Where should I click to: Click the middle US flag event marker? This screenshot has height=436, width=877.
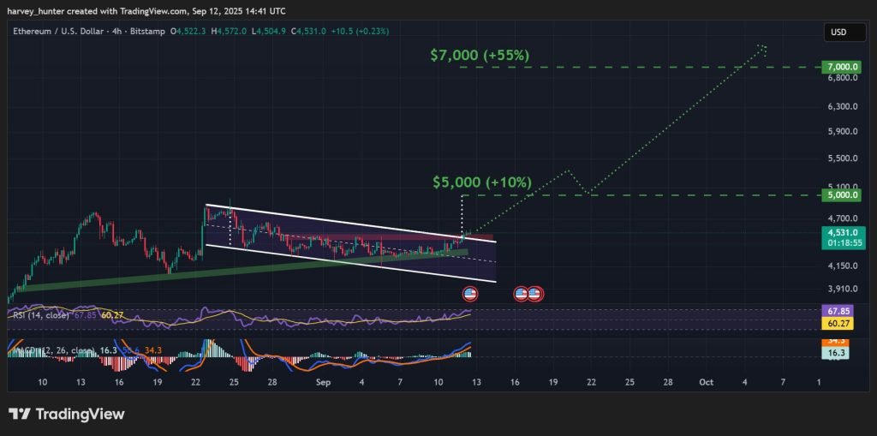tap(521, 294)
